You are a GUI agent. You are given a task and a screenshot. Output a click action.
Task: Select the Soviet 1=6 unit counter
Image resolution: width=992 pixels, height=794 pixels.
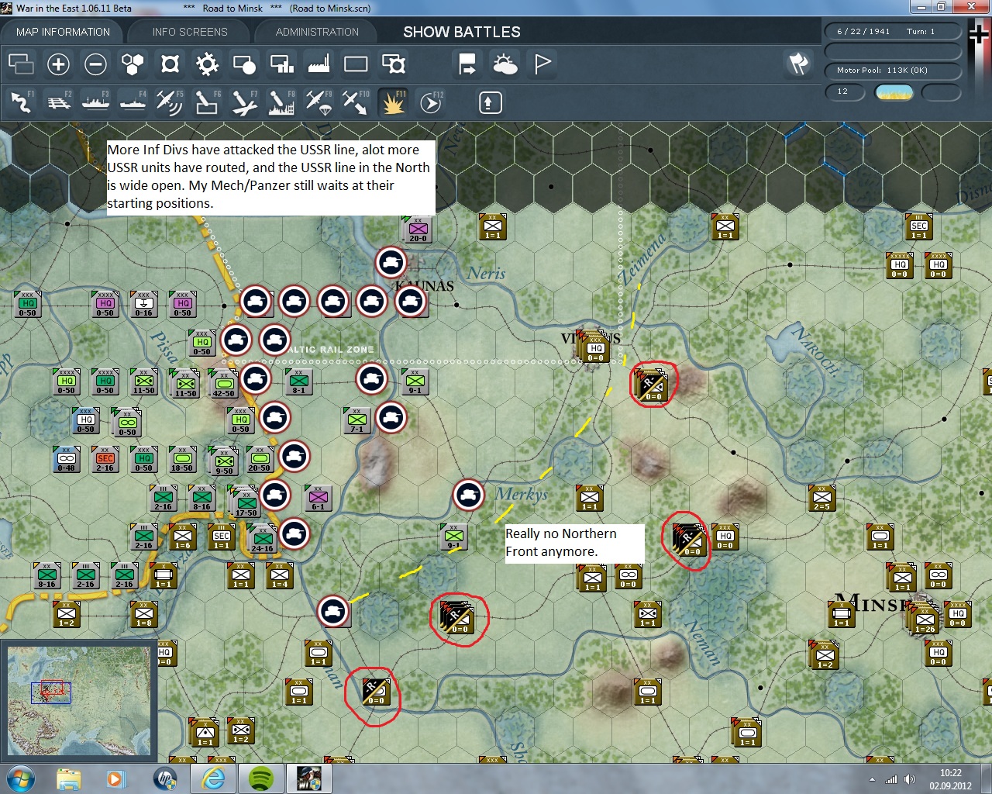(182, 537)
